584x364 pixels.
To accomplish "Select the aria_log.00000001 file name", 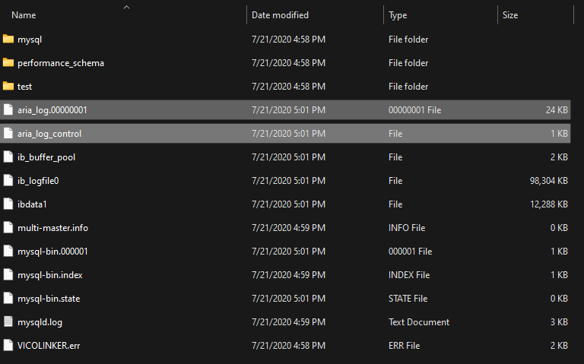I will [52, 109].
